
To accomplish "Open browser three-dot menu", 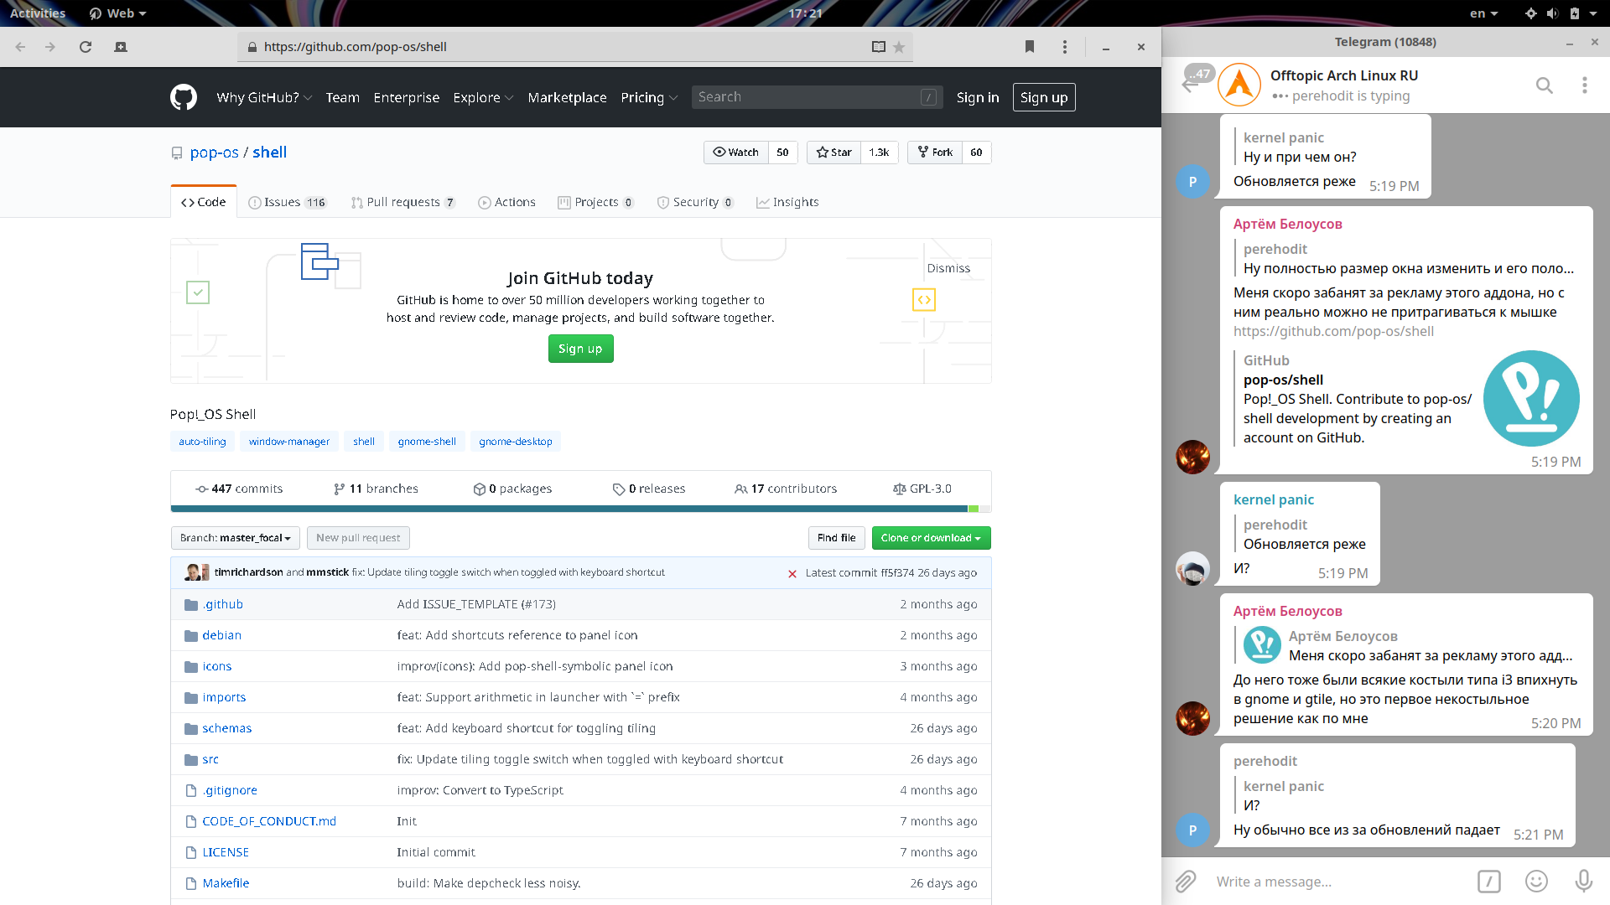I will pyautogui.click(x=1065, y=47).
